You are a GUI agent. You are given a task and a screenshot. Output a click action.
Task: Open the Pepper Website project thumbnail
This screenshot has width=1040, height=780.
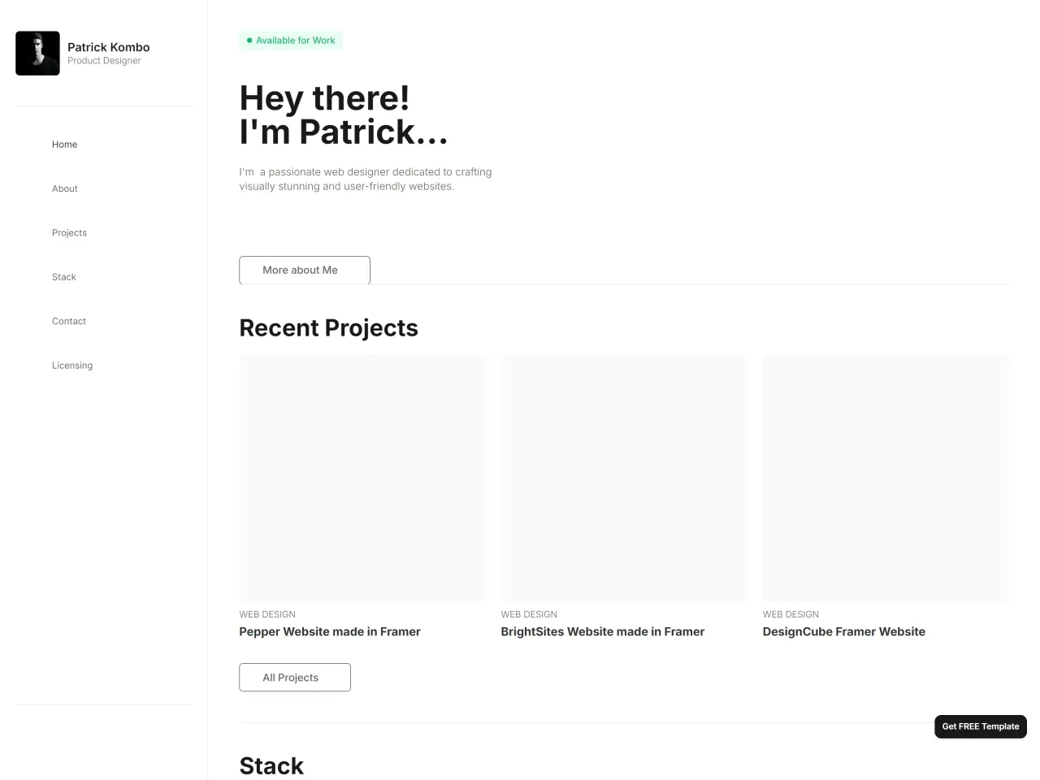(x=362, y=478)
